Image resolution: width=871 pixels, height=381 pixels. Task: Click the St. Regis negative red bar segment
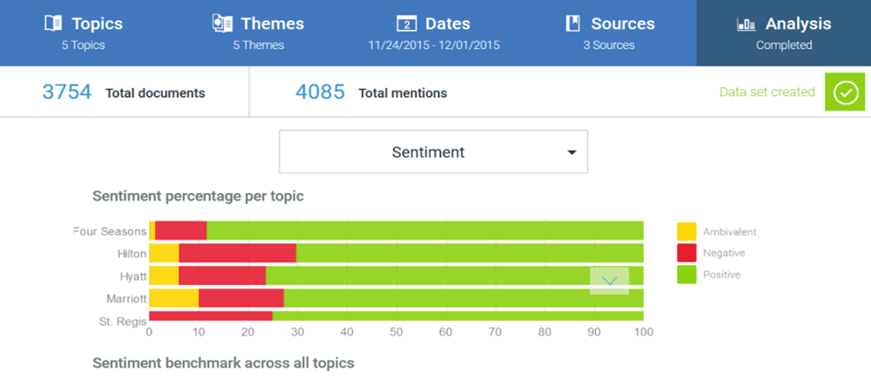coord(211,316)
